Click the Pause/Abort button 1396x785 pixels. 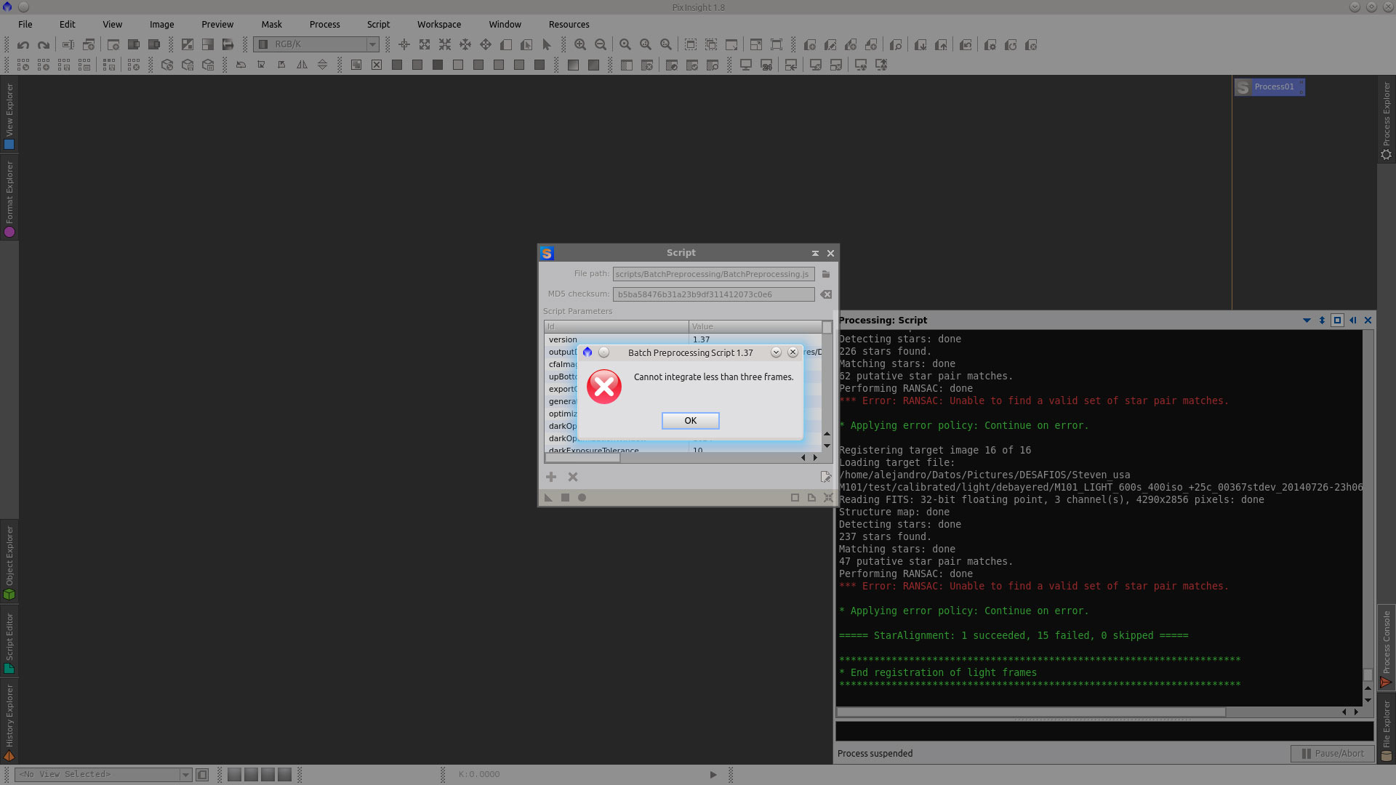tap(1332, 754)
